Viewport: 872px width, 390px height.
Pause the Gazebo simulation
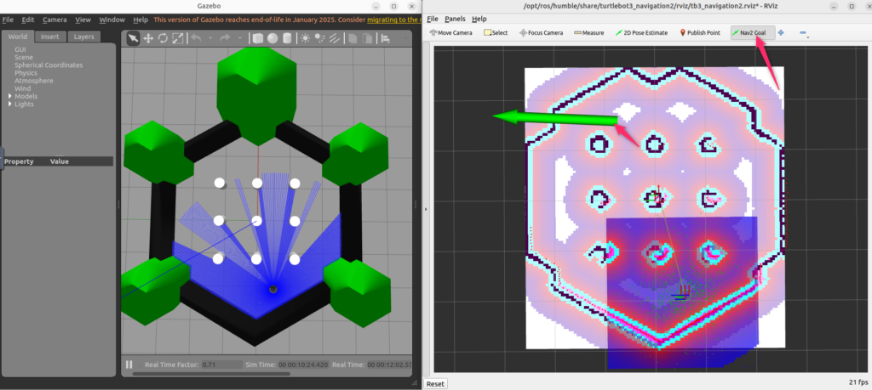pos(129,365)
